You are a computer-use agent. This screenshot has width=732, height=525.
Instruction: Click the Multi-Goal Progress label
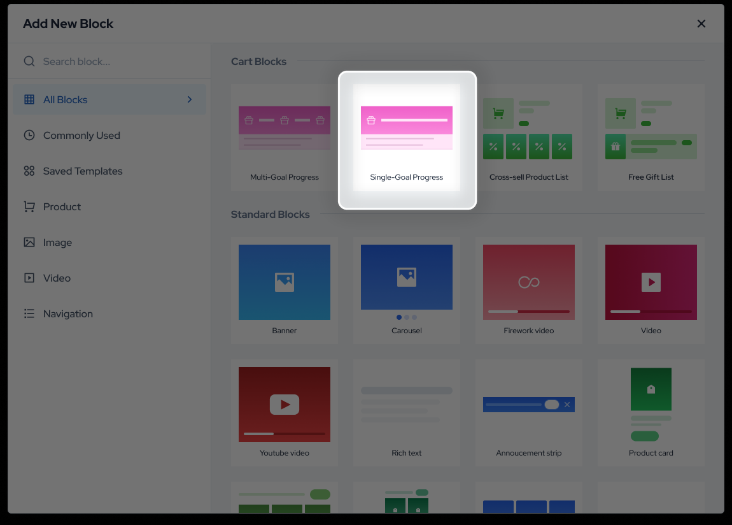(x=285, y=177)
